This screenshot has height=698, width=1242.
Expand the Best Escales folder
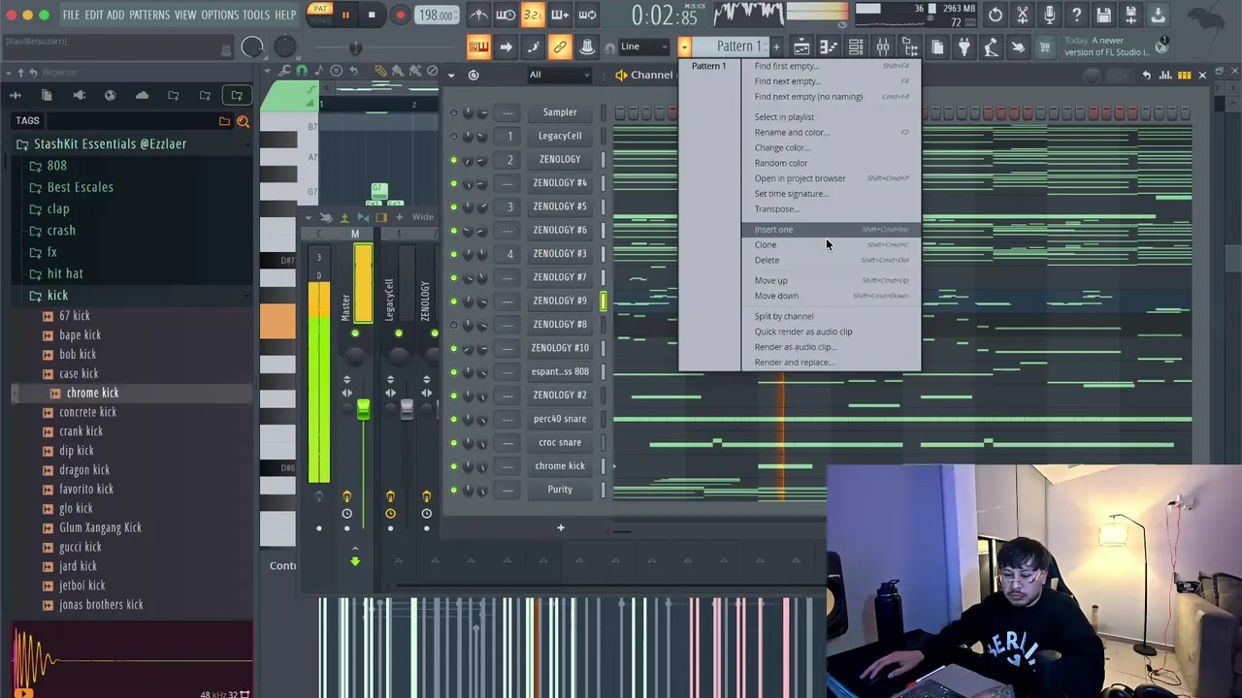click(x=80, y=187)
